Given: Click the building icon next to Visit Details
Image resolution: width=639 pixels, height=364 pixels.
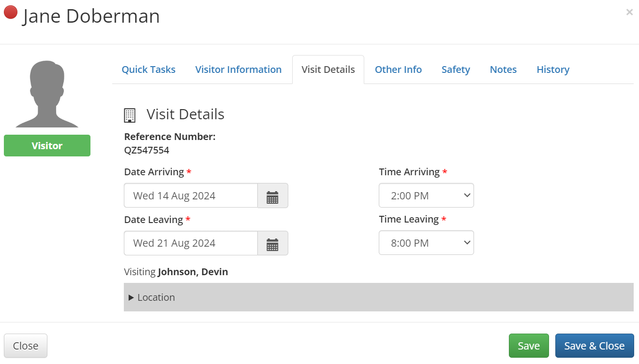Looking at the screenshot, I should click(130, 115).
